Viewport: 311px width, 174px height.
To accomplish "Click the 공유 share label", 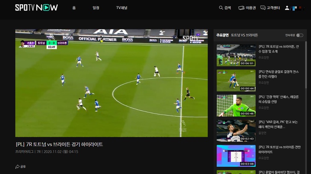I will (x=23, y=166).
